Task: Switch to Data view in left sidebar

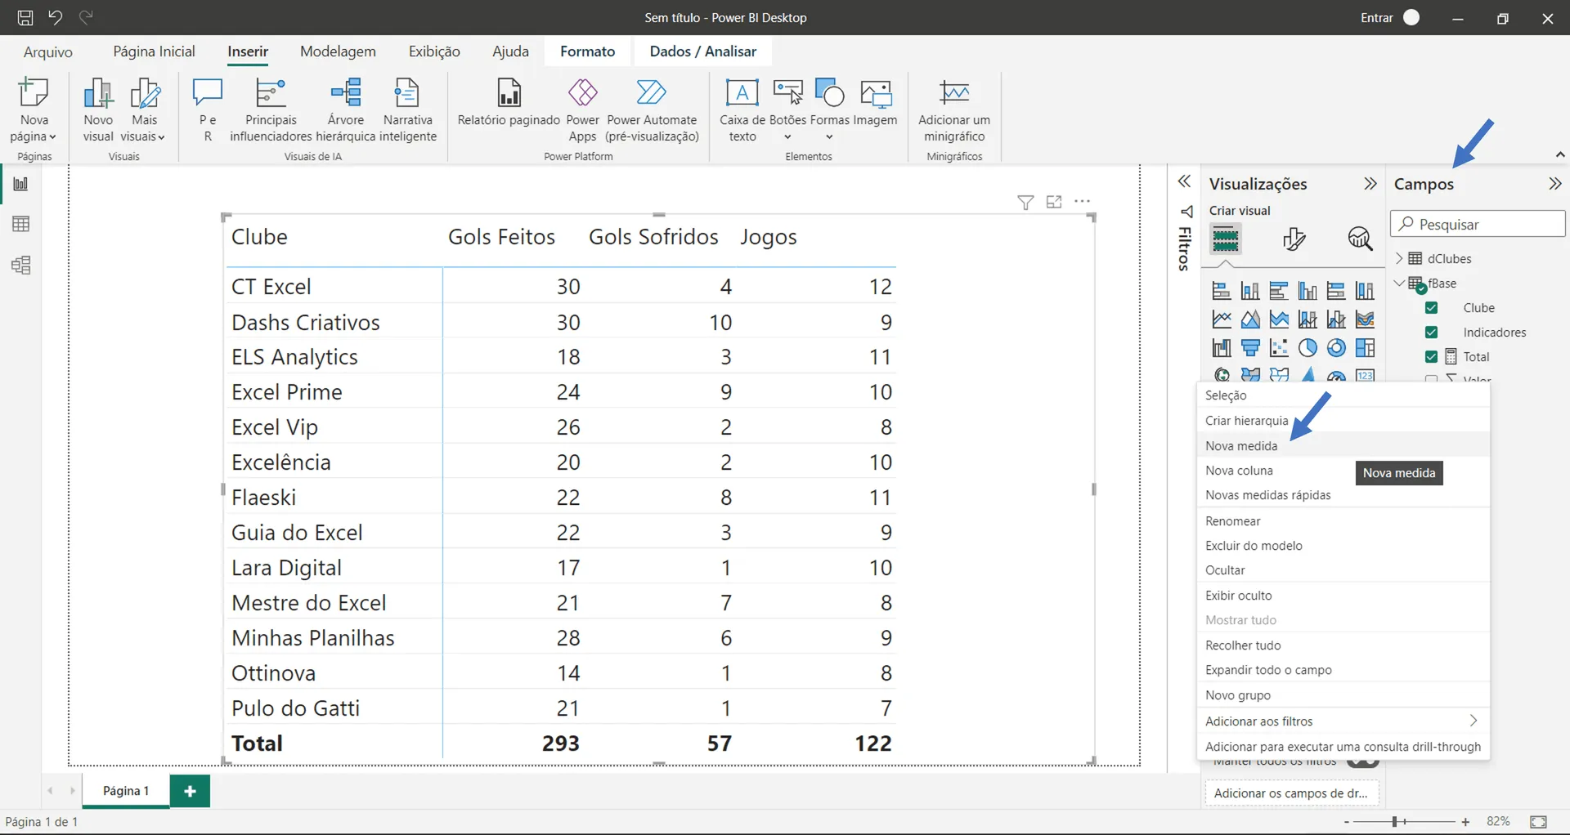Action: pyautogui.click(x=20, y=224)
